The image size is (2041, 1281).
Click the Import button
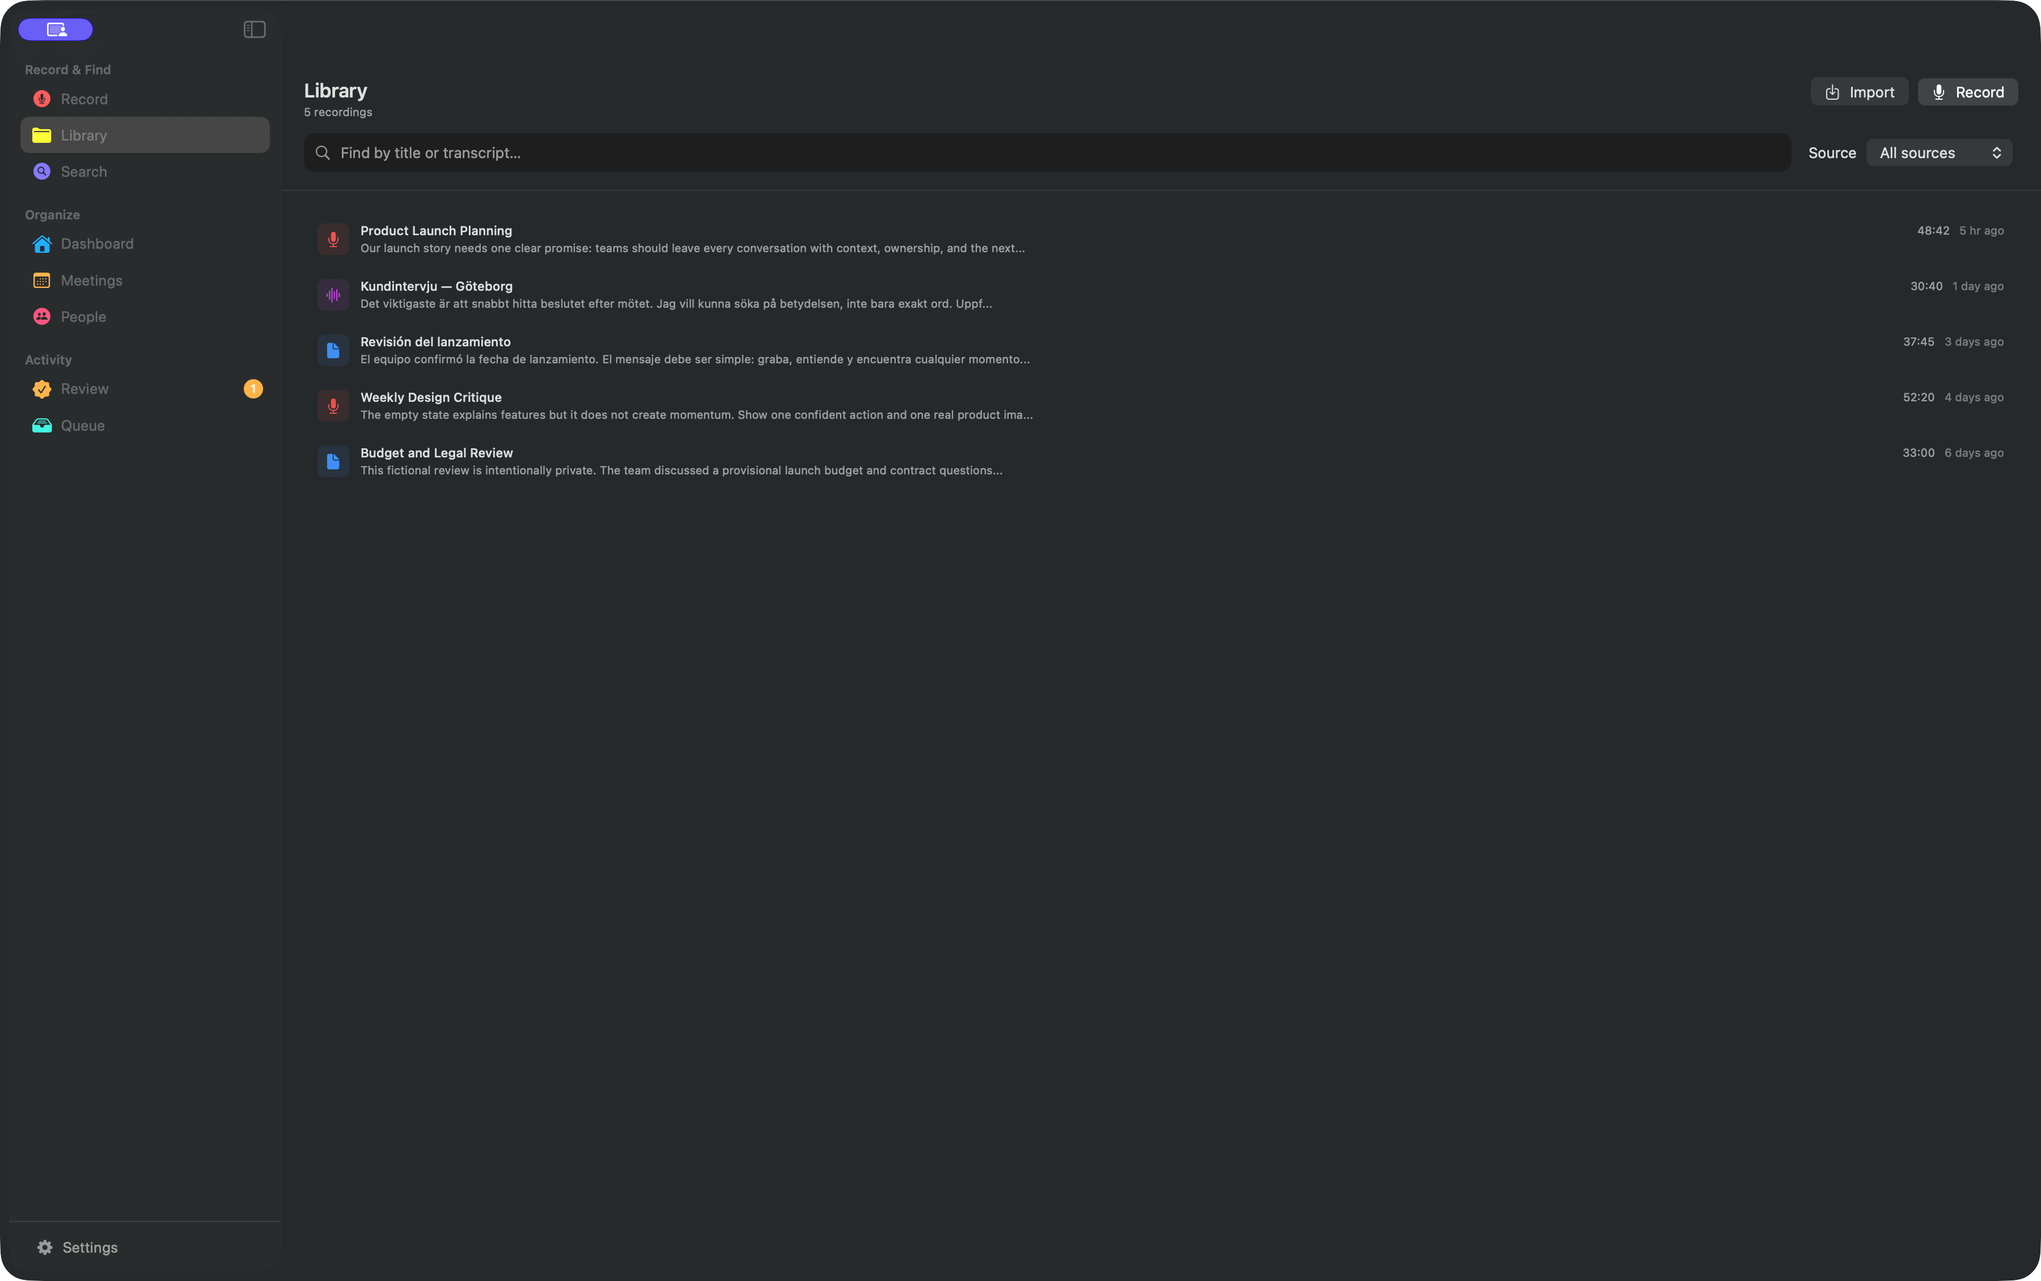(x=1860, y=92)
